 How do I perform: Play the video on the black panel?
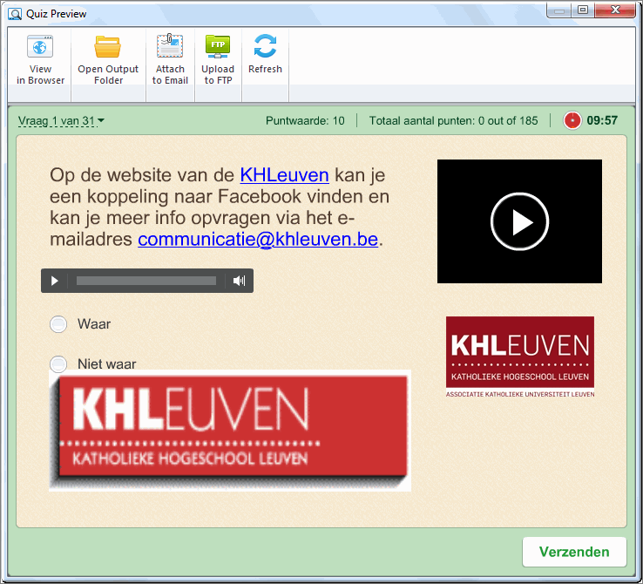tap(519, 221)
